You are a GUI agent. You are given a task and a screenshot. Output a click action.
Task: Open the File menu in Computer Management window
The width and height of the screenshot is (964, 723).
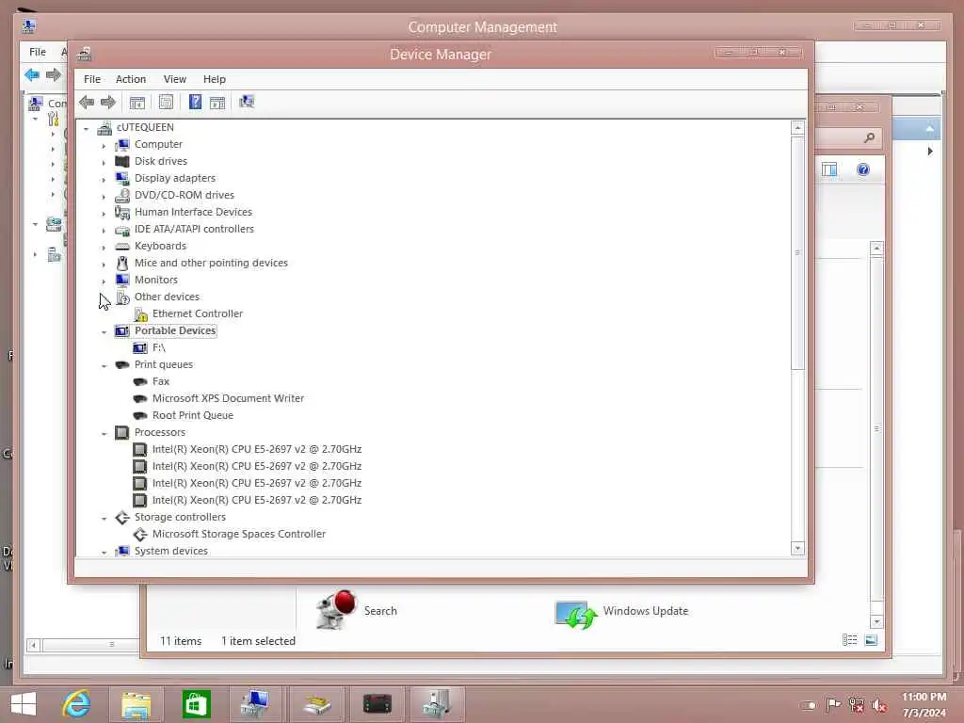click(38, 52)
